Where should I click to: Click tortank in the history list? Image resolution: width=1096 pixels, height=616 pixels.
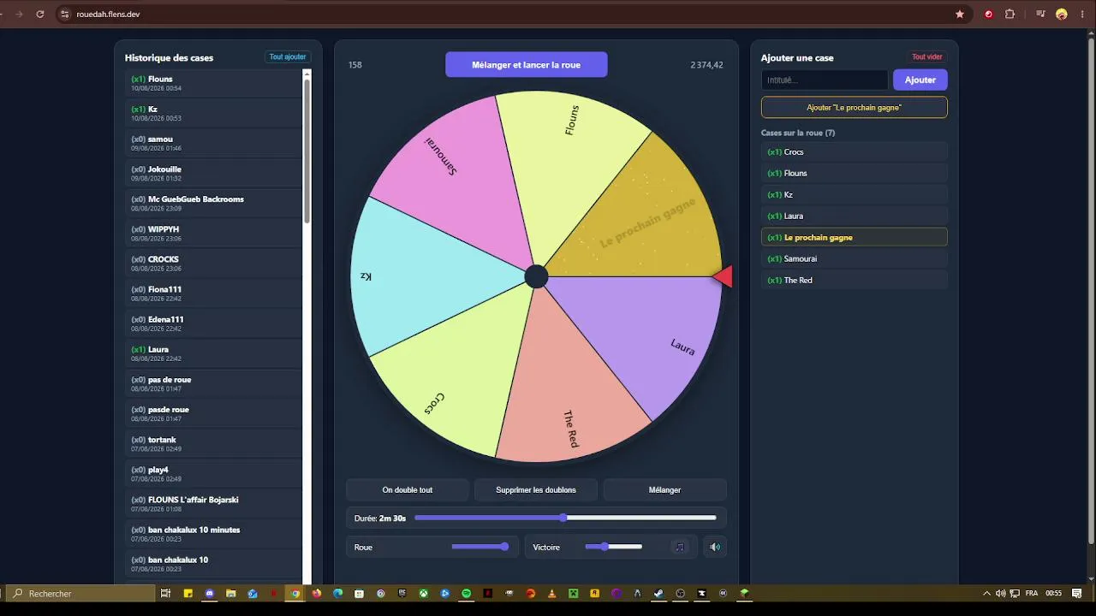pyautogui.click(x=213, y=444)
